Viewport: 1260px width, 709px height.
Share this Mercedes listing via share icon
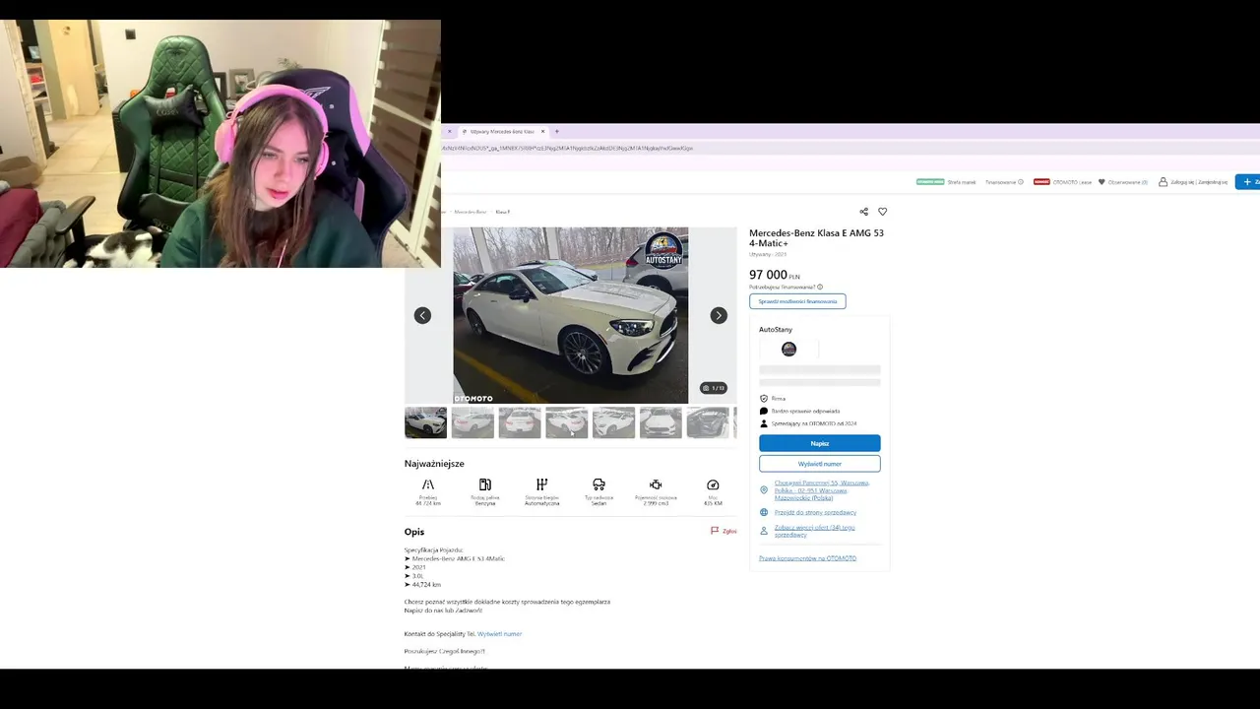[863, 212]
